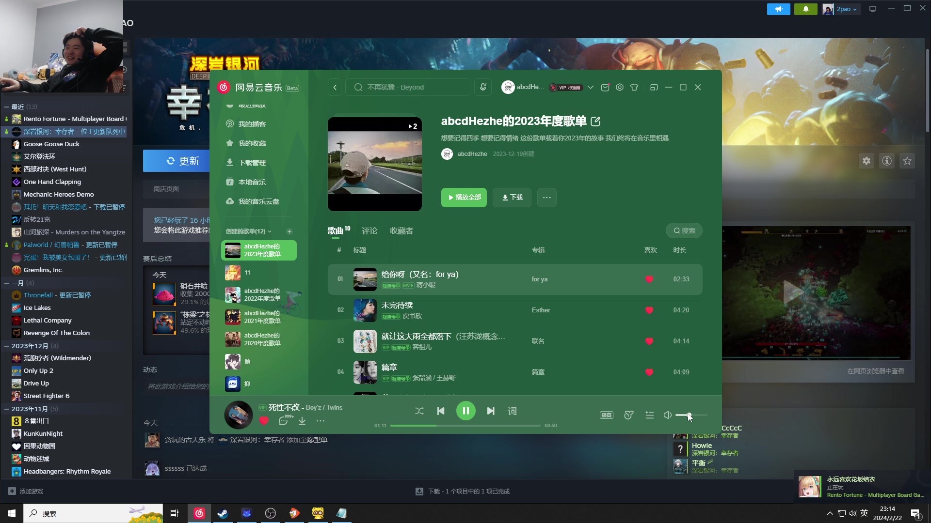
Task: Unlike the song 给你呀
Action: [649, 279]
